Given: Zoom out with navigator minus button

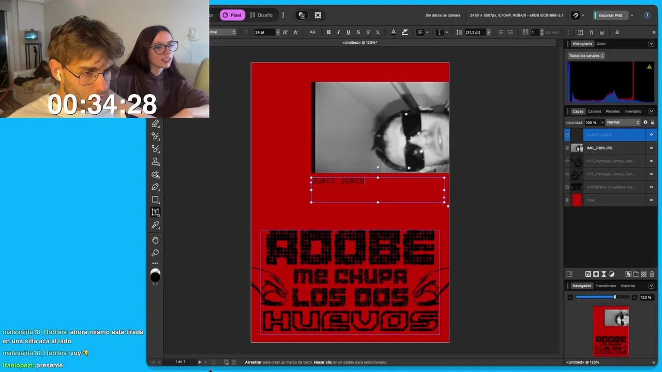Looking at the screenshot, I should (x=570, y=298).
